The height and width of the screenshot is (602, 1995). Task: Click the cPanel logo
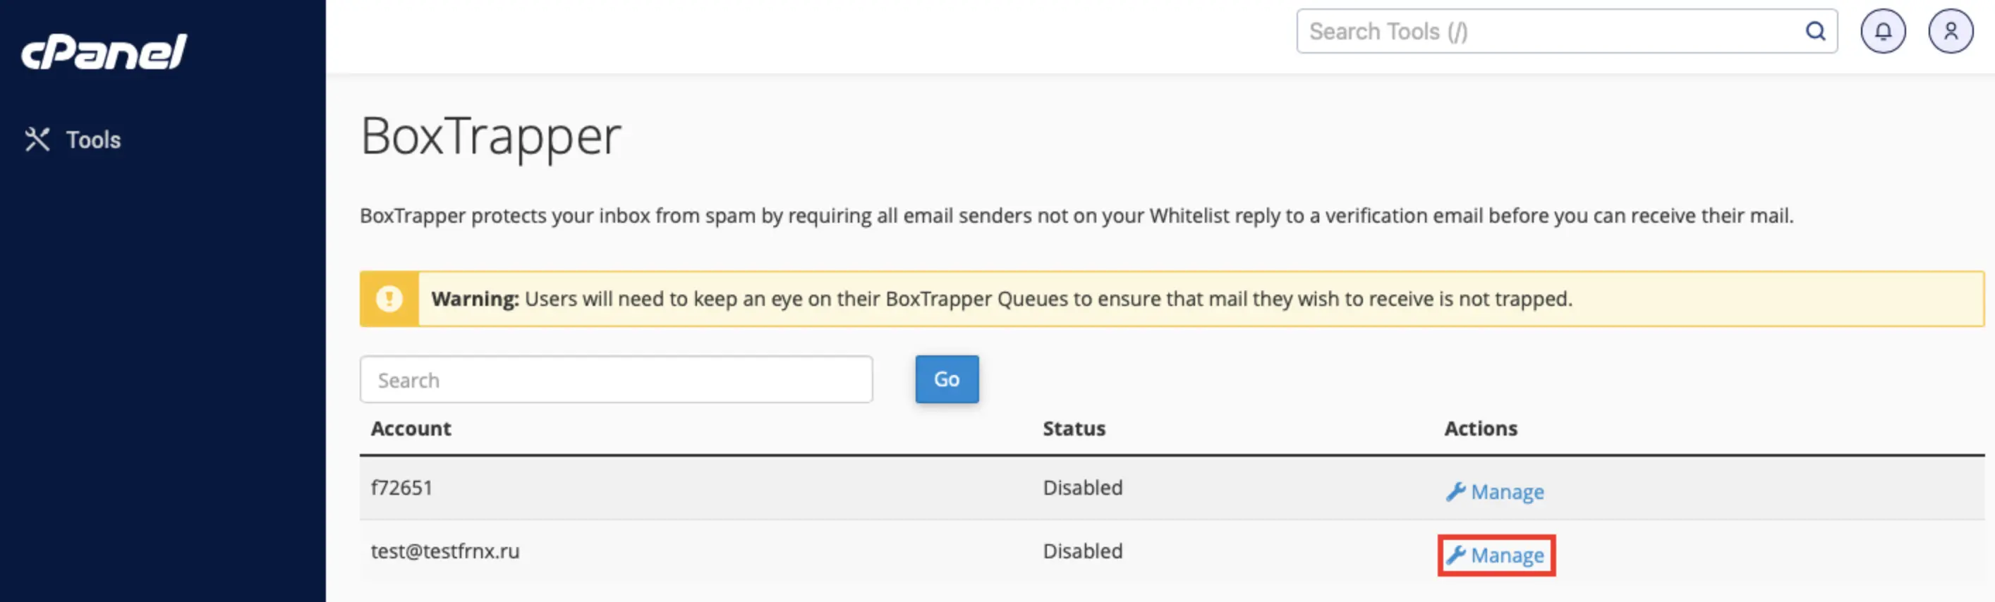pos(104,52)
